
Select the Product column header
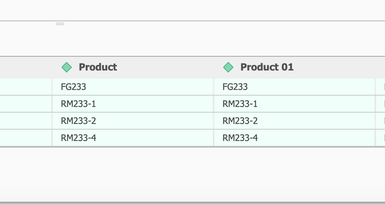point(98,67)
